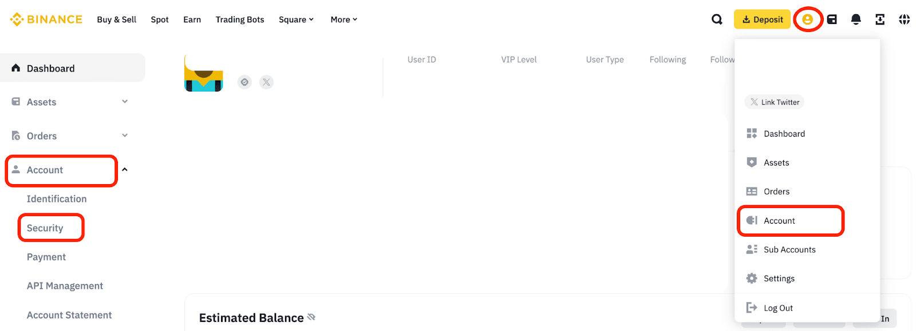Open the profile user icon
916x331 pixels.
[x=807, y=19]
